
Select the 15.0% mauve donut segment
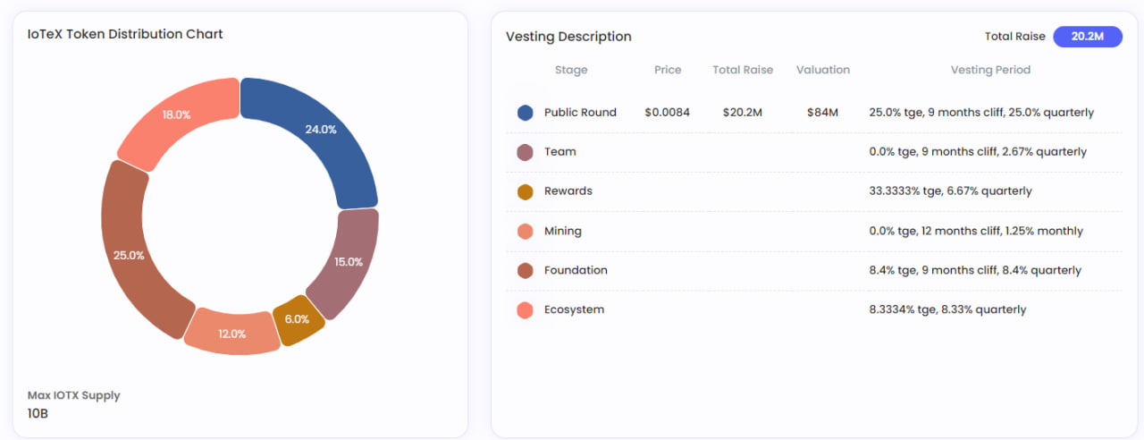tap(346, 261)
